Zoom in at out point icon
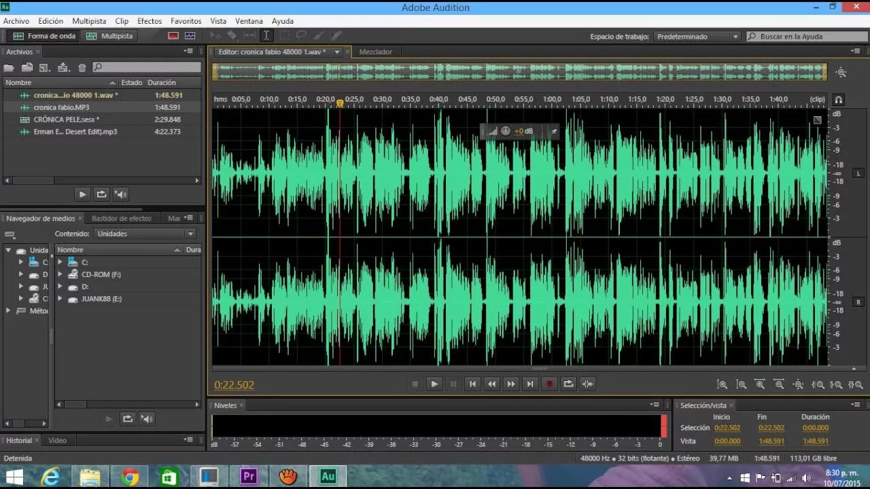Screen dimensions: 870x489 click(x=837, y=384)
